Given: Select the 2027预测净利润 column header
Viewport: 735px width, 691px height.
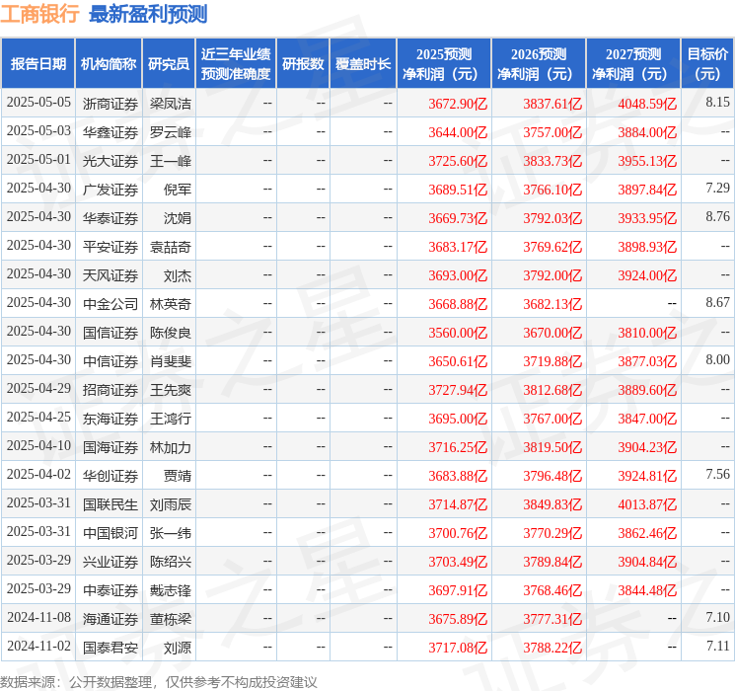Looking at the screenshot, I should point(633,63).
